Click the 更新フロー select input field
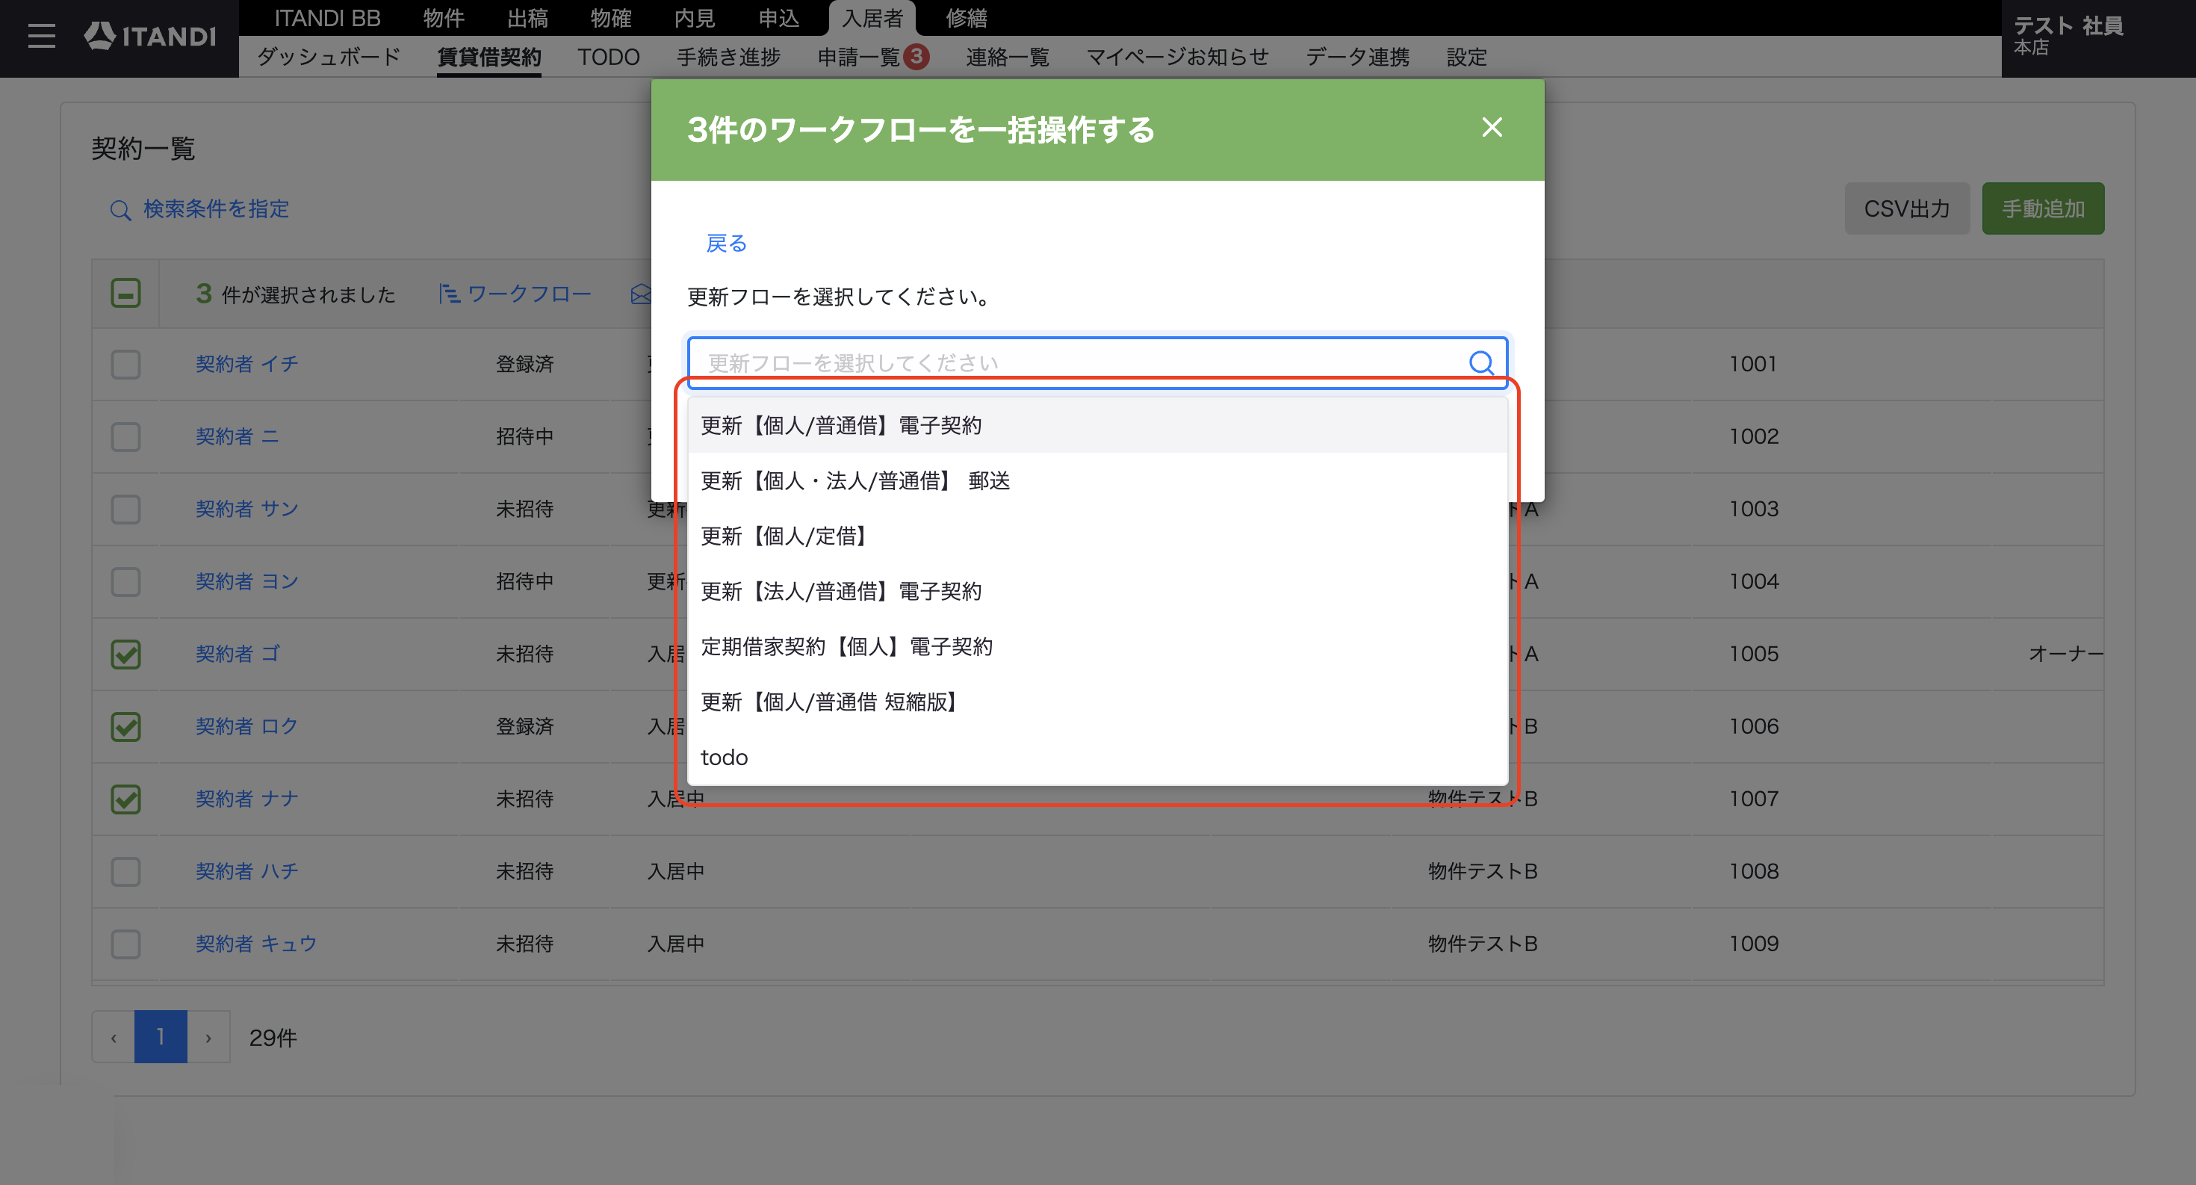Viewport: 2196px width, 1185px height. pyautogui.click(x=1097, y=363)
